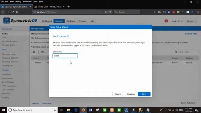
Task: Open the Manage tab
Action: click(59, 21)
